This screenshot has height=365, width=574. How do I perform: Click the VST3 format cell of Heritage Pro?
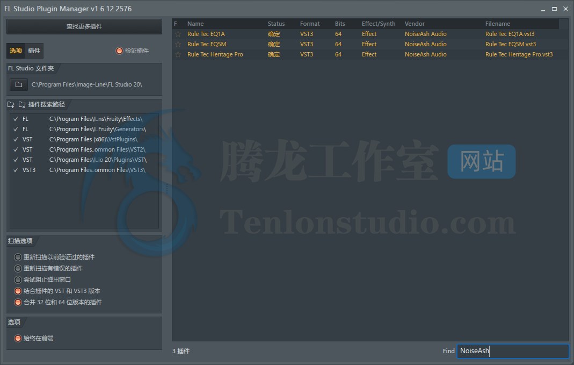(x=307, y=55)
